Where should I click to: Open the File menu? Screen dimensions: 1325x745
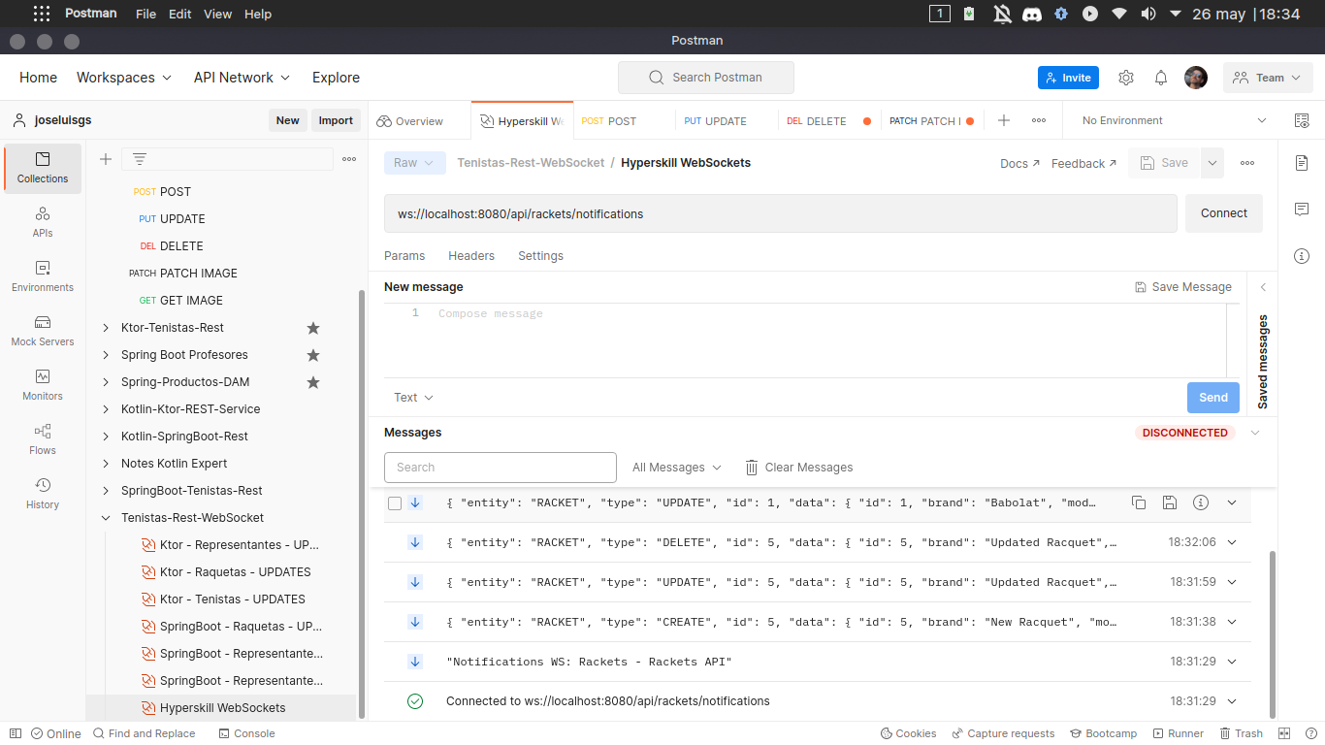click(145, 14)
